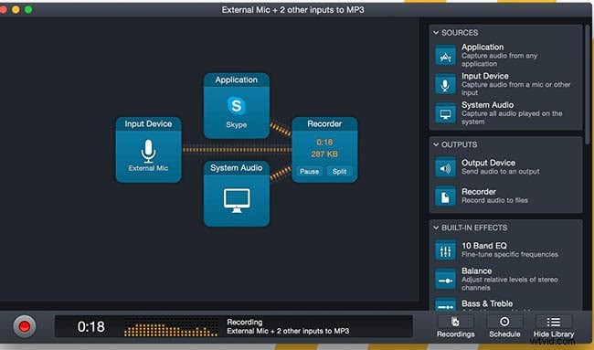
Task: Click the green zoom window button
Action: pyautogui.click(x=28, y=9)
